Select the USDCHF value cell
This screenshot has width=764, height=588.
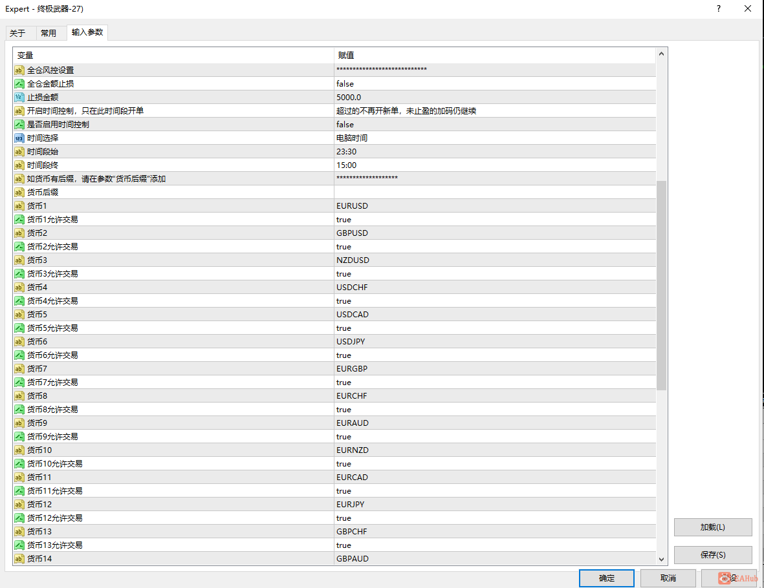click(495, 287)
